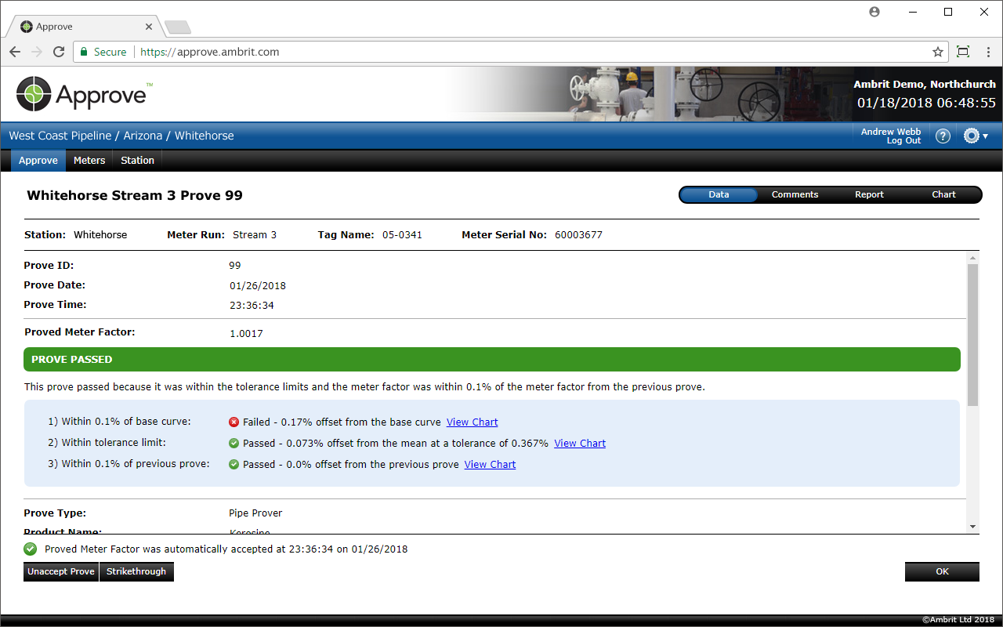Click the red failed icon for base curve
Screen dimensions: 1003x627
[234, 422]
